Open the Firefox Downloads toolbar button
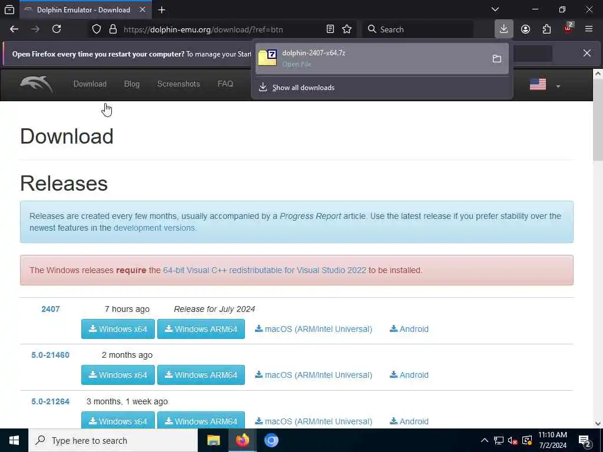Image resolution: width=603 pixels, height=452 pixels. click(x=504, y=29)
